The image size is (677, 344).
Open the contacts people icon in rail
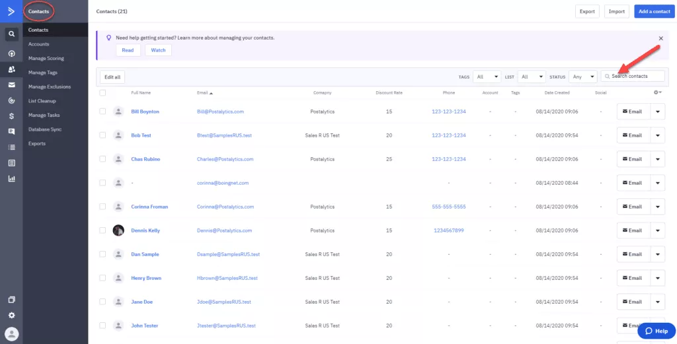[12, 69]
